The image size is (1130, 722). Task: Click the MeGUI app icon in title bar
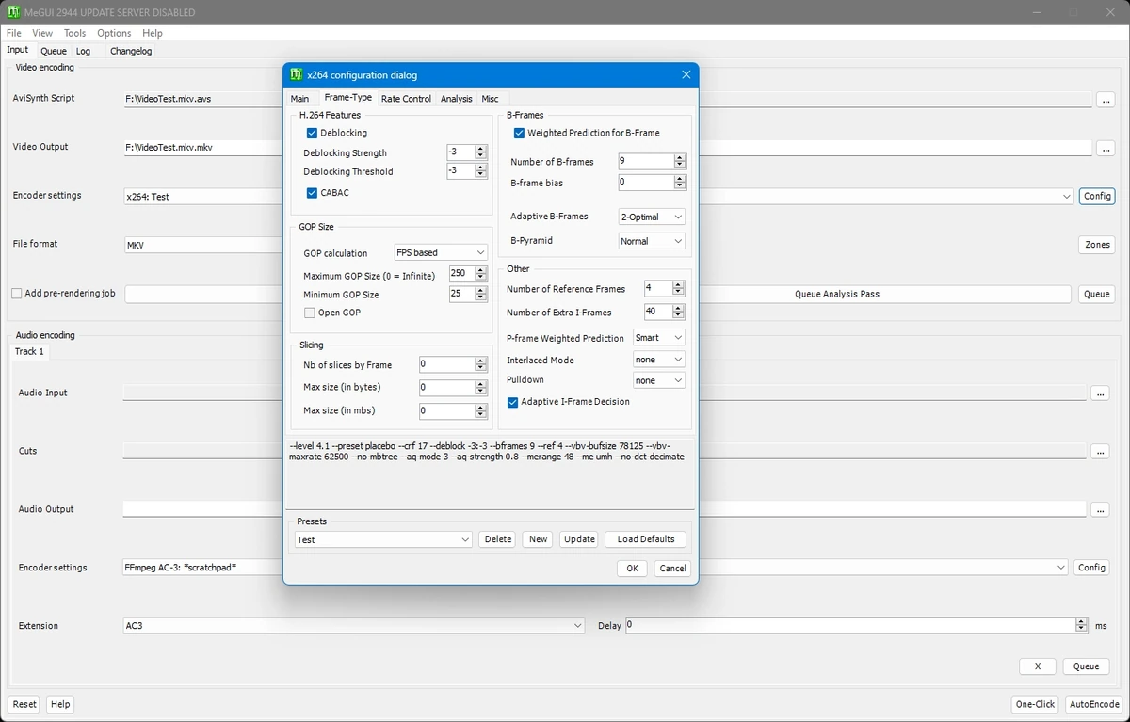click(13, 12)
